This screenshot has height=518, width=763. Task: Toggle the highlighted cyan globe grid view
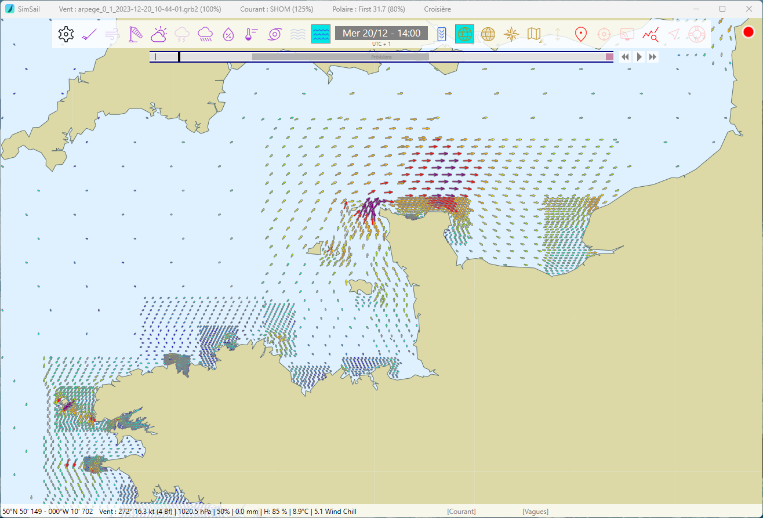464,34
